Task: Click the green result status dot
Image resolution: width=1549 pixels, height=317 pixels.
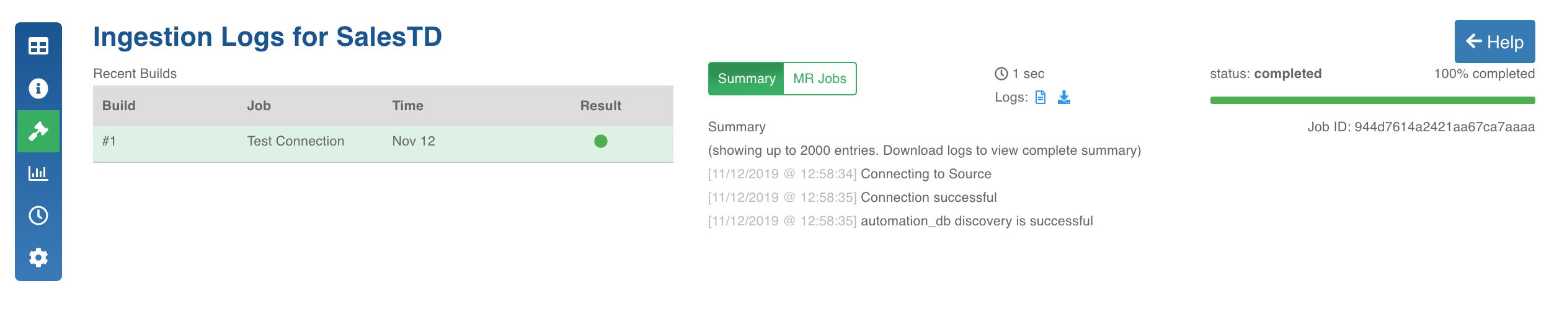Action: (601, 141)
